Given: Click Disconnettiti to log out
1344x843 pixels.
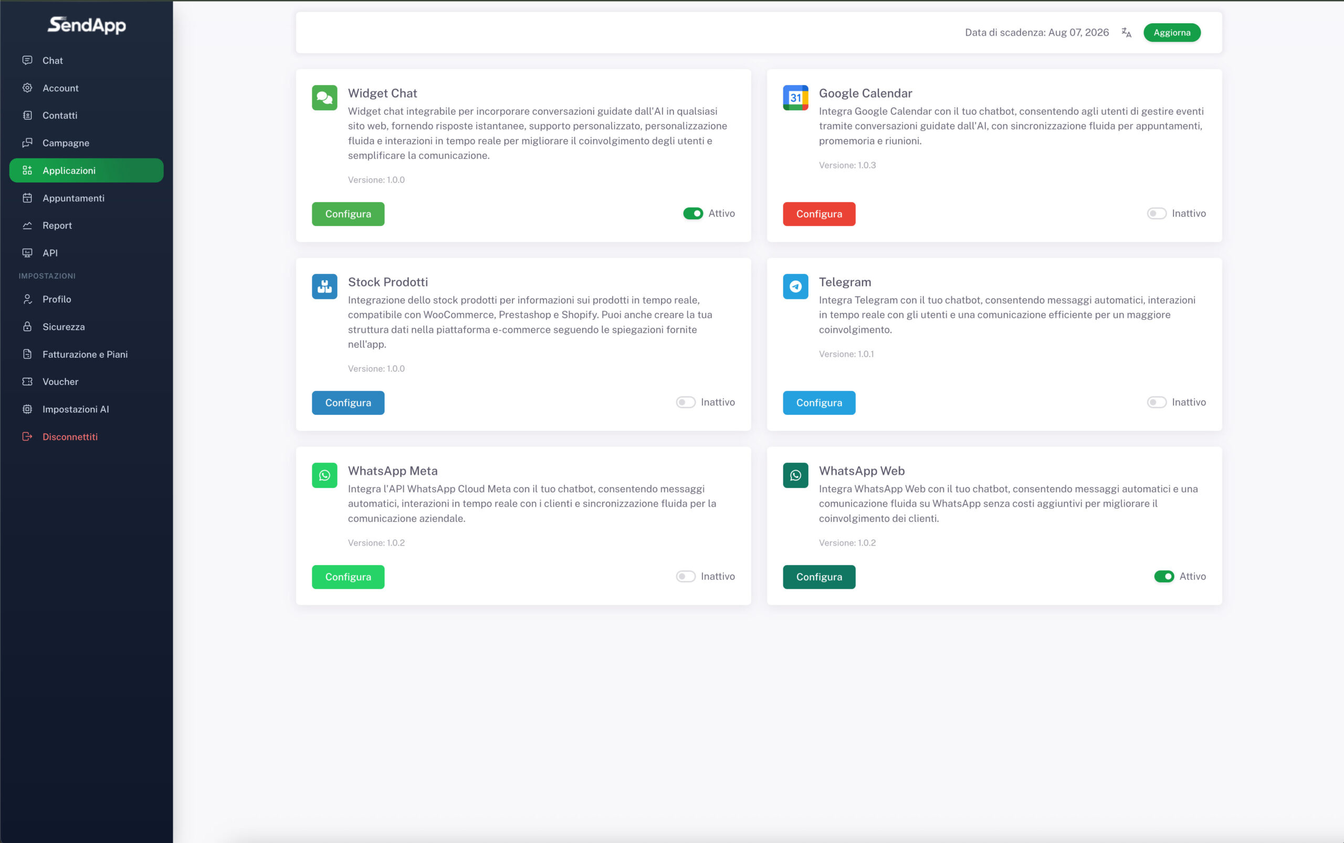Looking at the screenshot, I should pyautogui.click(x=87, y=436).
